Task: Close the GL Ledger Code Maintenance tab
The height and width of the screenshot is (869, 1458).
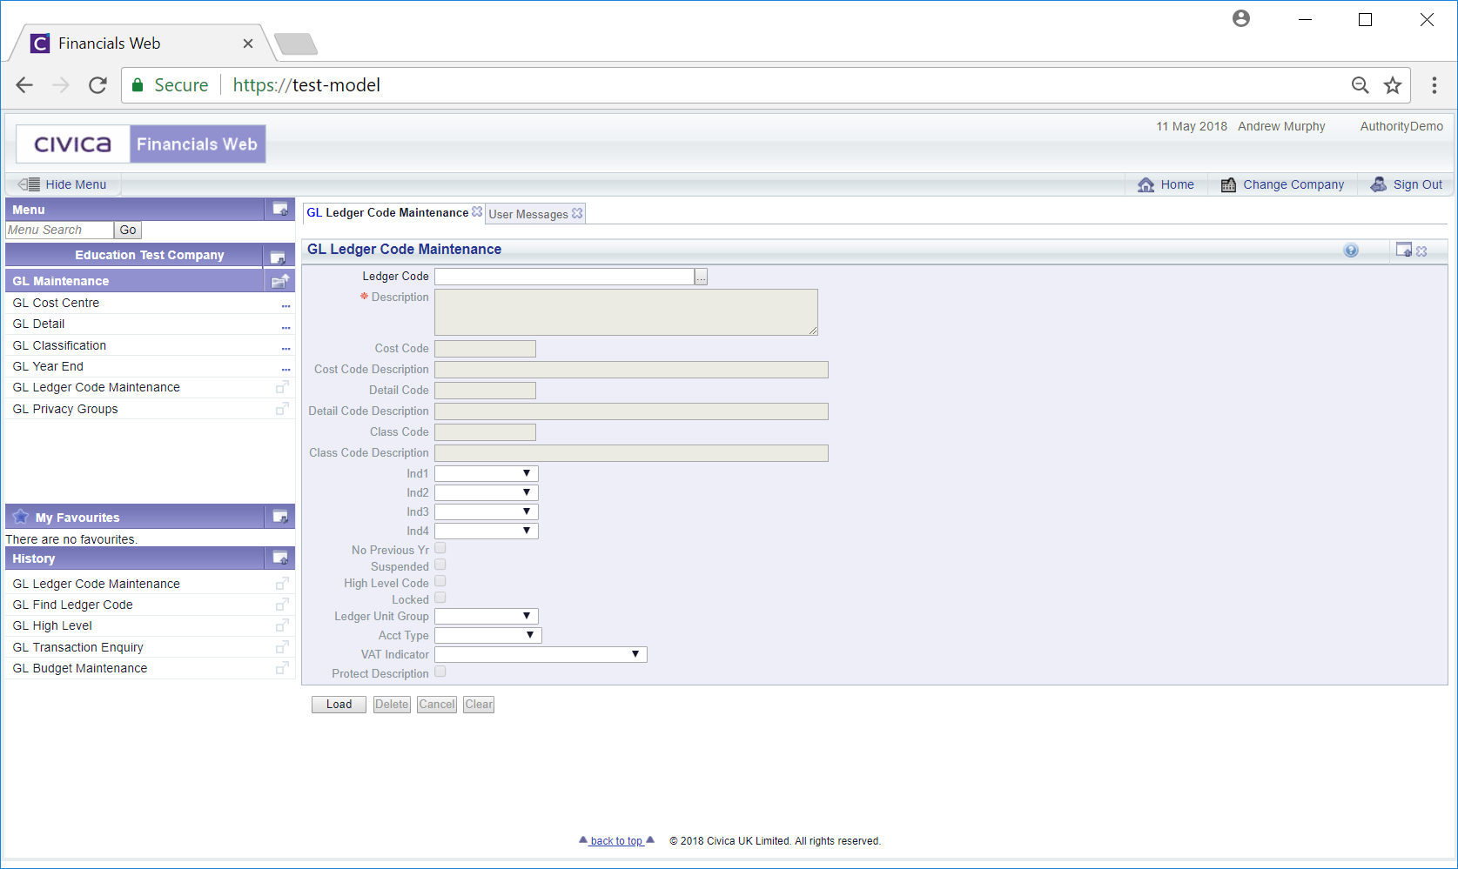Action: coord(477,211)
